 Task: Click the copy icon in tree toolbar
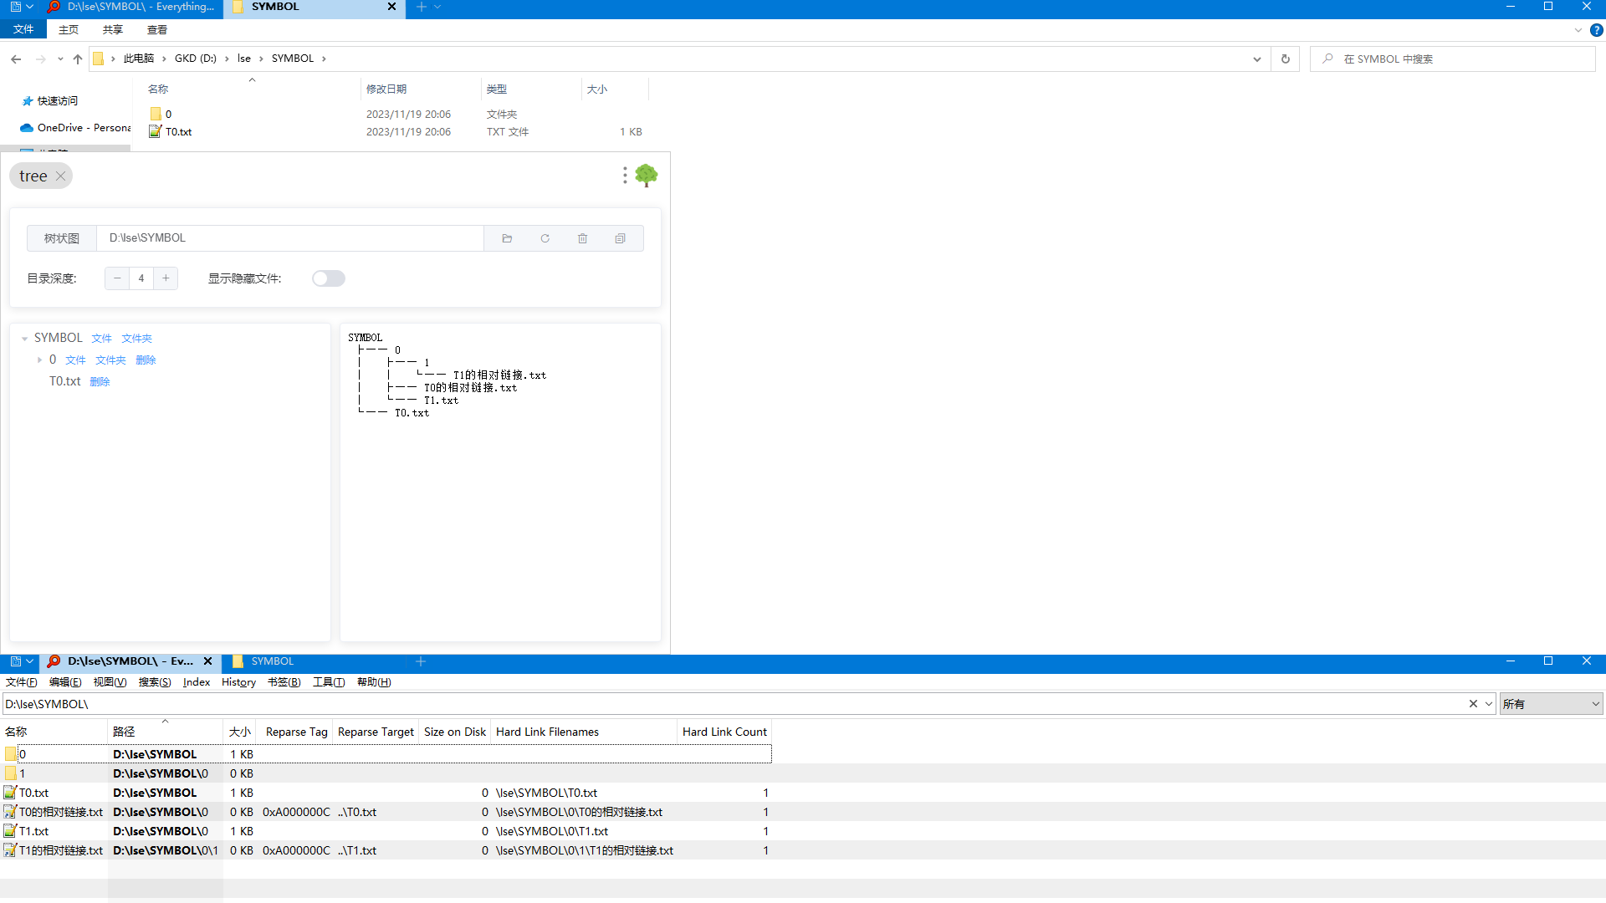(x=620, y=238)
